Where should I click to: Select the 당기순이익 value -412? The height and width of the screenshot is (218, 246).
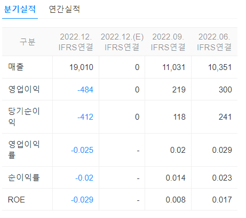coord(85,117)
